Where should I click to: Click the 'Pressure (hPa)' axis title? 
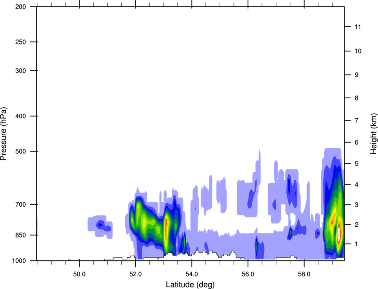point(4,134)
